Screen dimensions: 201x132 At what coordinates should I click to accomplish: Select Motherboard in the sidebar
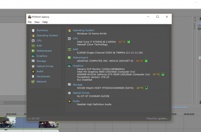coord(44,51)
